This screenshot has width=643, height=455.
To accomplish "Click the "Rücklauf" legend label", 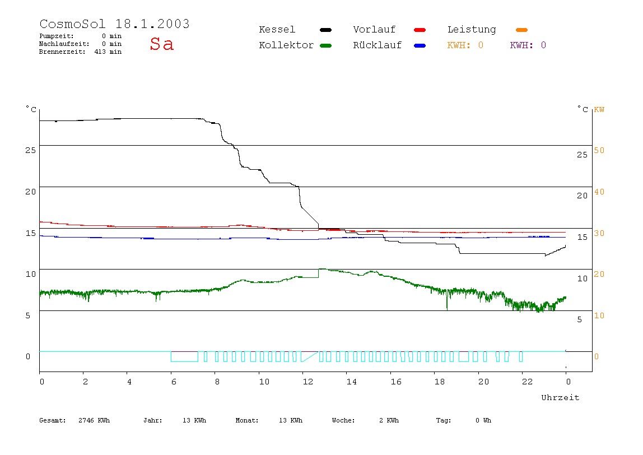I will (378, 45).
